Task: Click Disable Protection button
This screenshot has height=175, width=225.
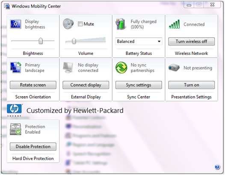Action: (33, 147)
